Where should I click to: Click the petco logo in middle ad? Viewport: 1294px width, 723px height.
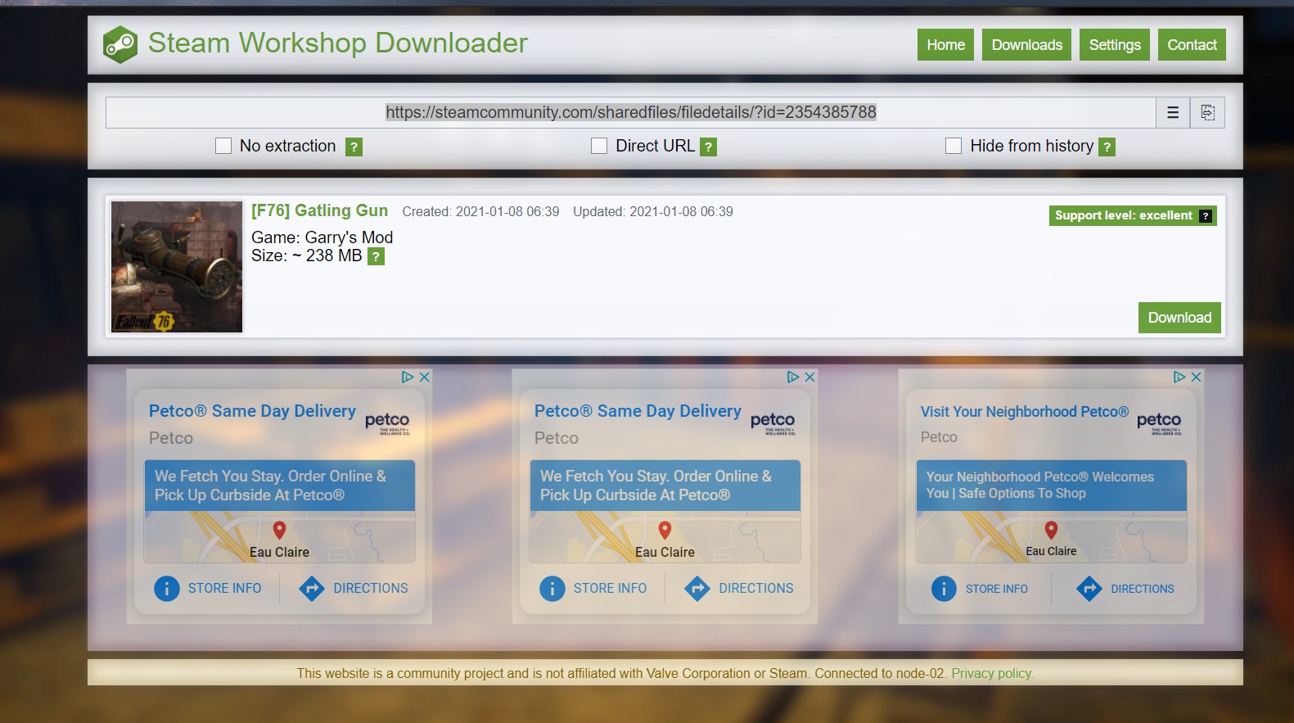pyautogui.click(x=773, y=423)
